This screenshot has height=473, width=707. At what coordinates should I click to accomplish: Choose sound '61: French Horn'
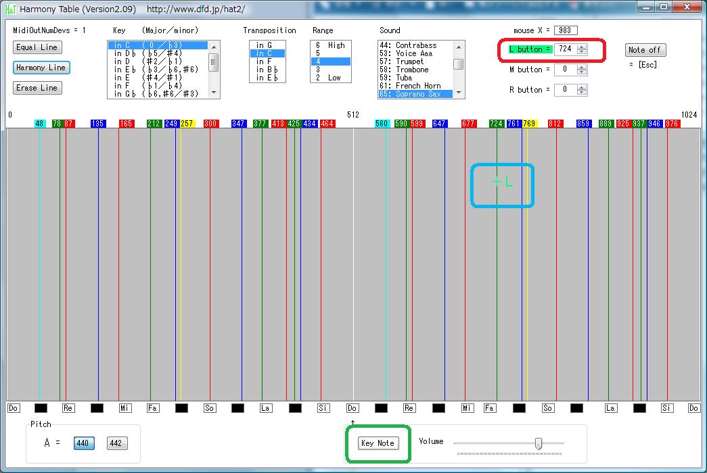415,86
